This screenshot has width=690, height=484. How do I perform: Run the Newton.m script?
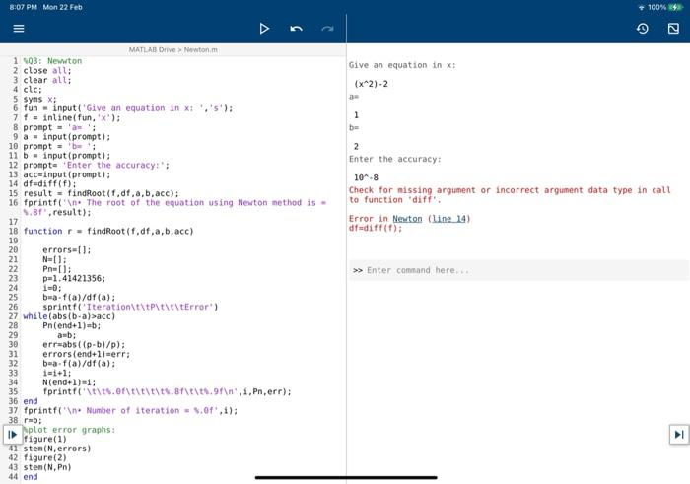(x=264, y=29)
